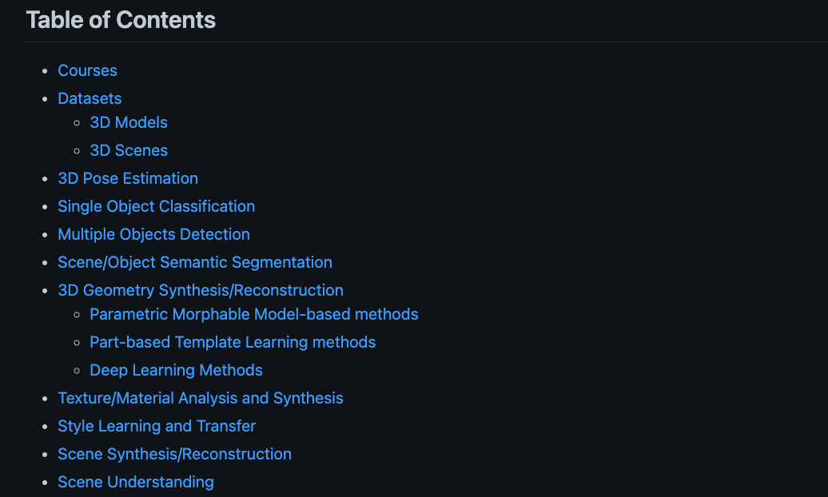Viewport: 828px width, 497px height.
Task: Open Multiple Objects Detection section
Action: point(153,234)
